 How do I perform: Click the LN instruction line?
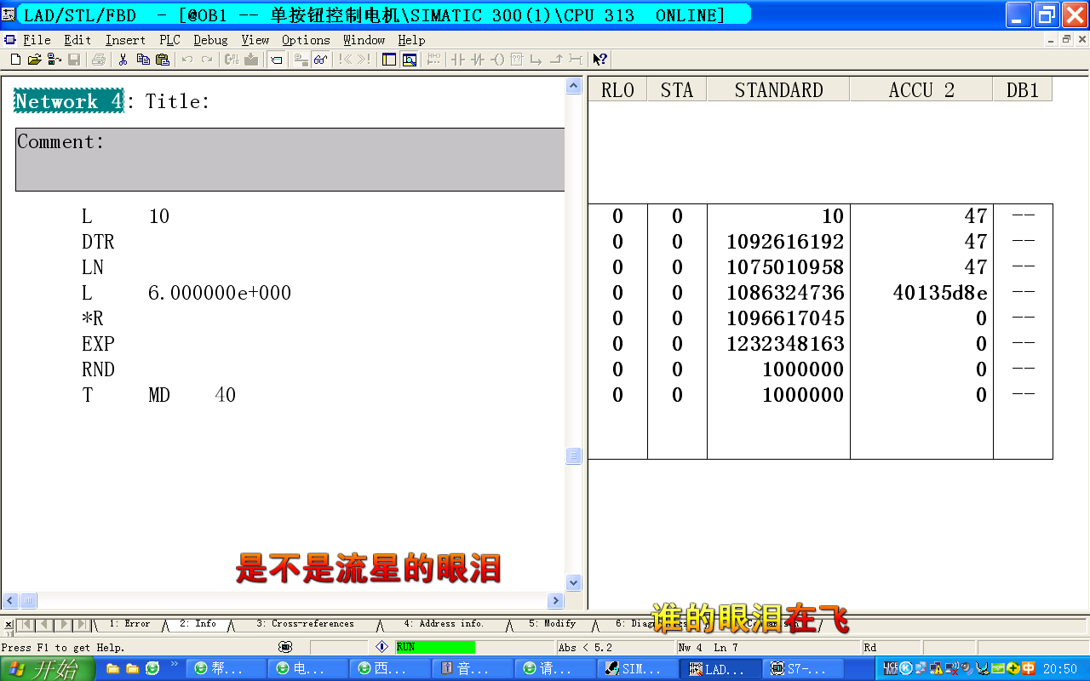pos(93,267)
